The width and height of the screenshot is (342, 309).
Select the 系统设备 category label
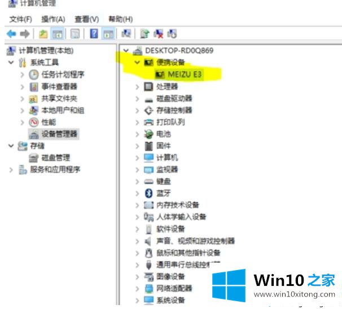(x=170, y=301)
